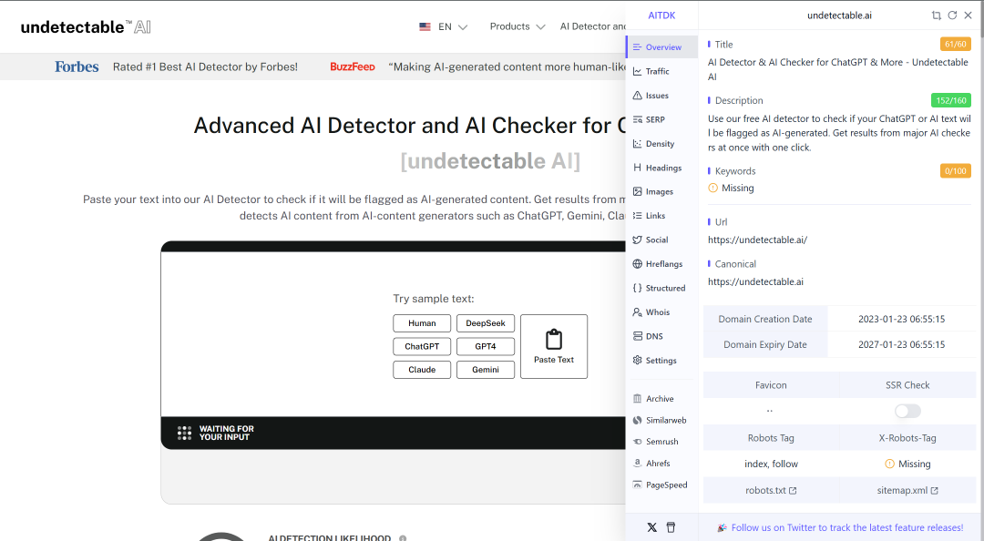Screen dimensions: 984x541
Task: Click the panel title undetectable.ai
Action: coord(839,15)
